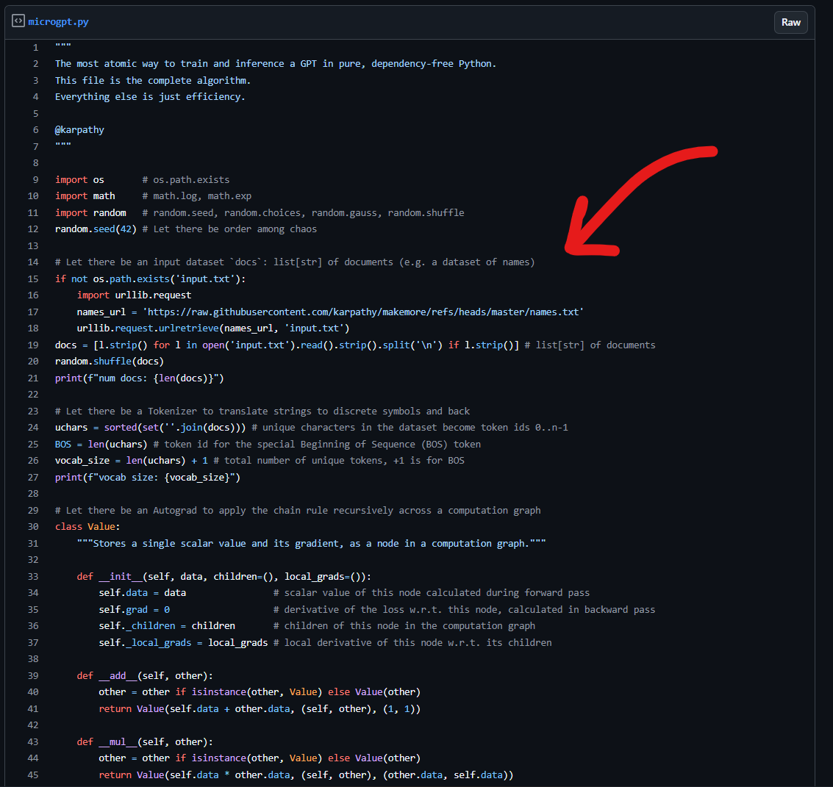Select line number 43 for __mul__ method

pos(33,742)
